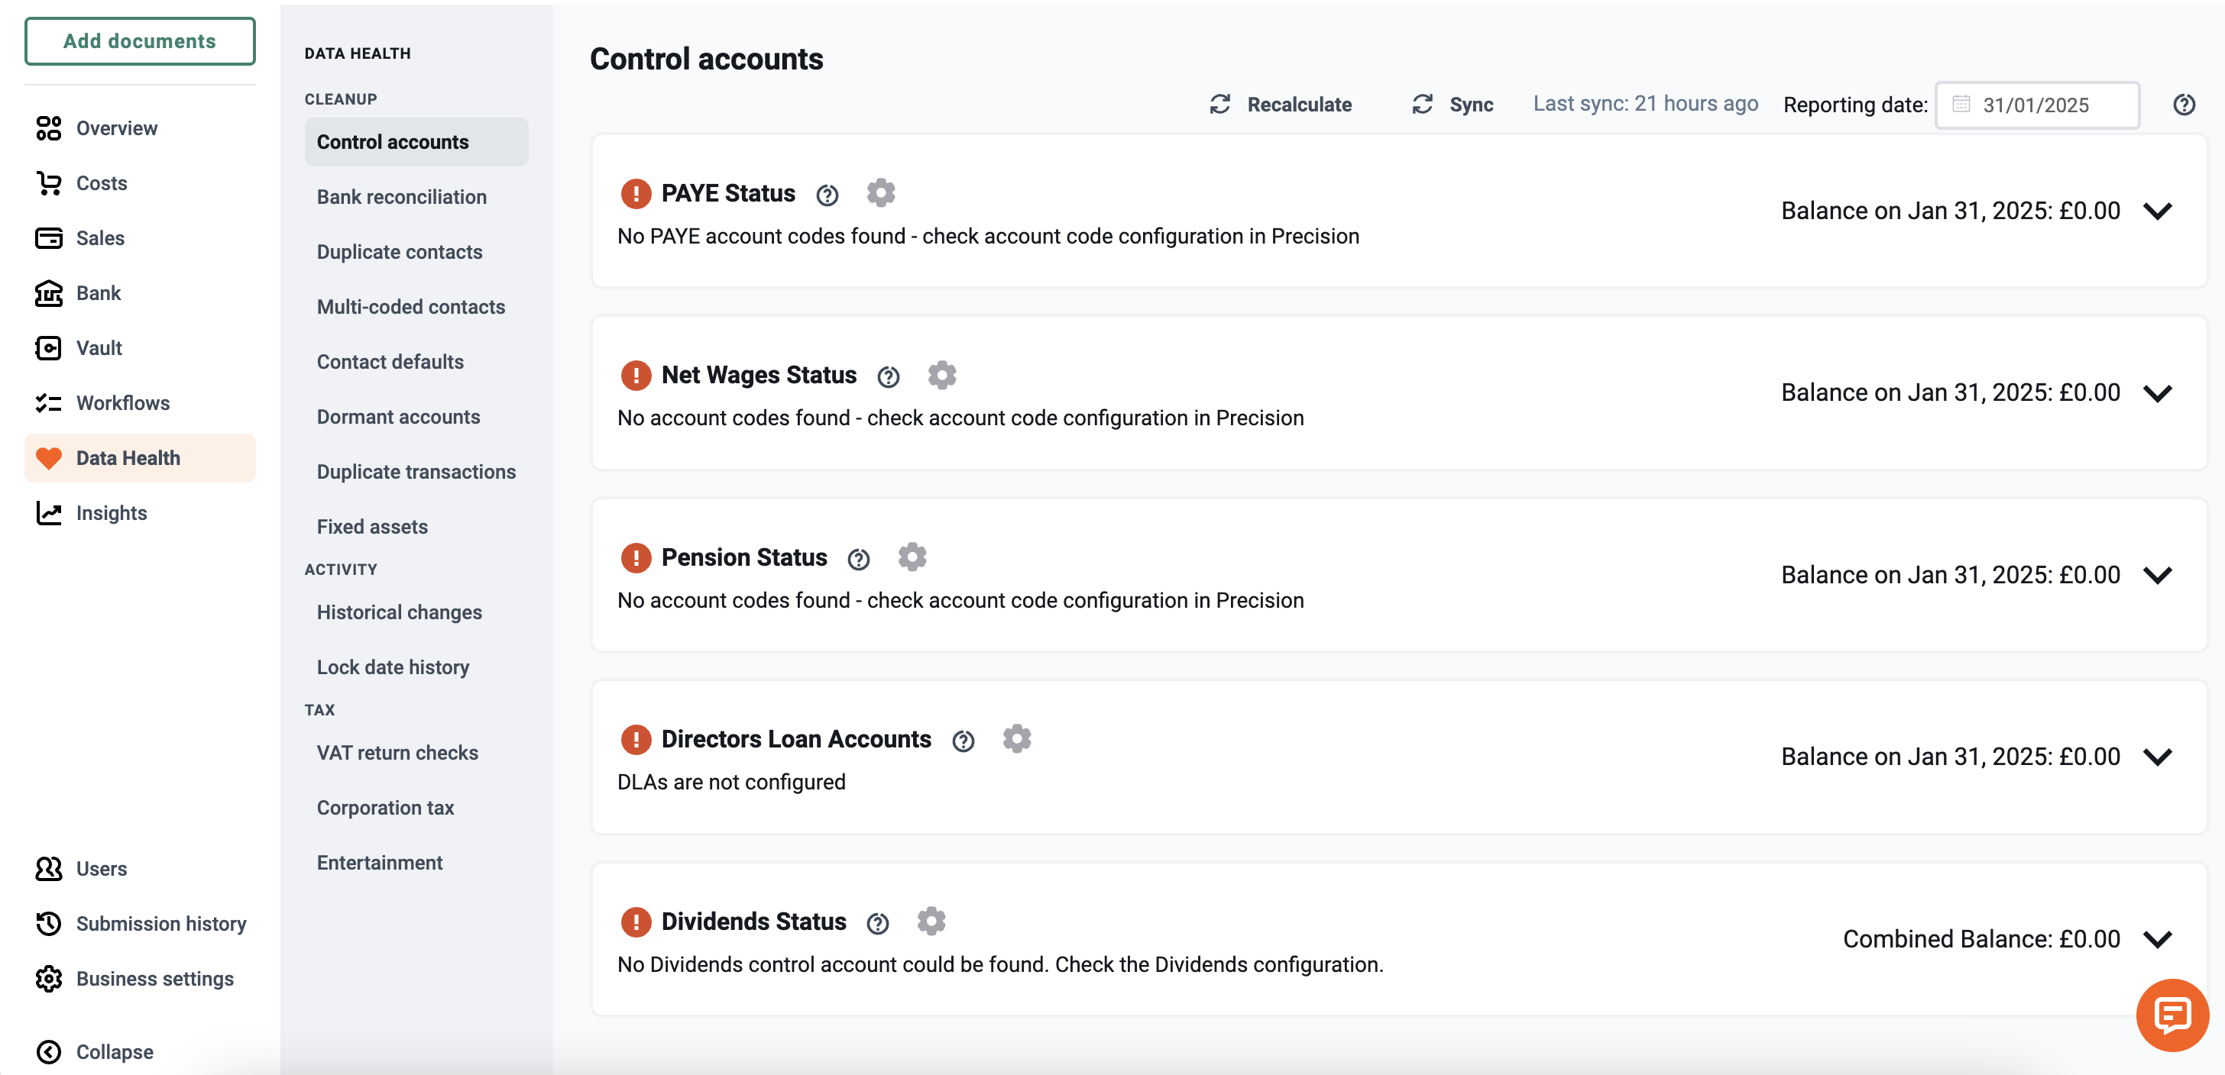Image resolution: width=2225 pixels, height=1075 pixels.
Task: Open Multi-coded contacts
Action: coord(416,307)
